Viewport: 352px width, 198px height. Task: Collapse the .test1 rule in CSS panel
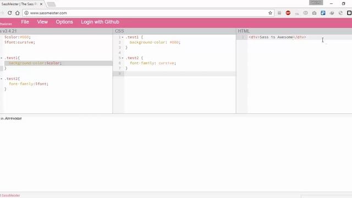[x=123, y=37]
